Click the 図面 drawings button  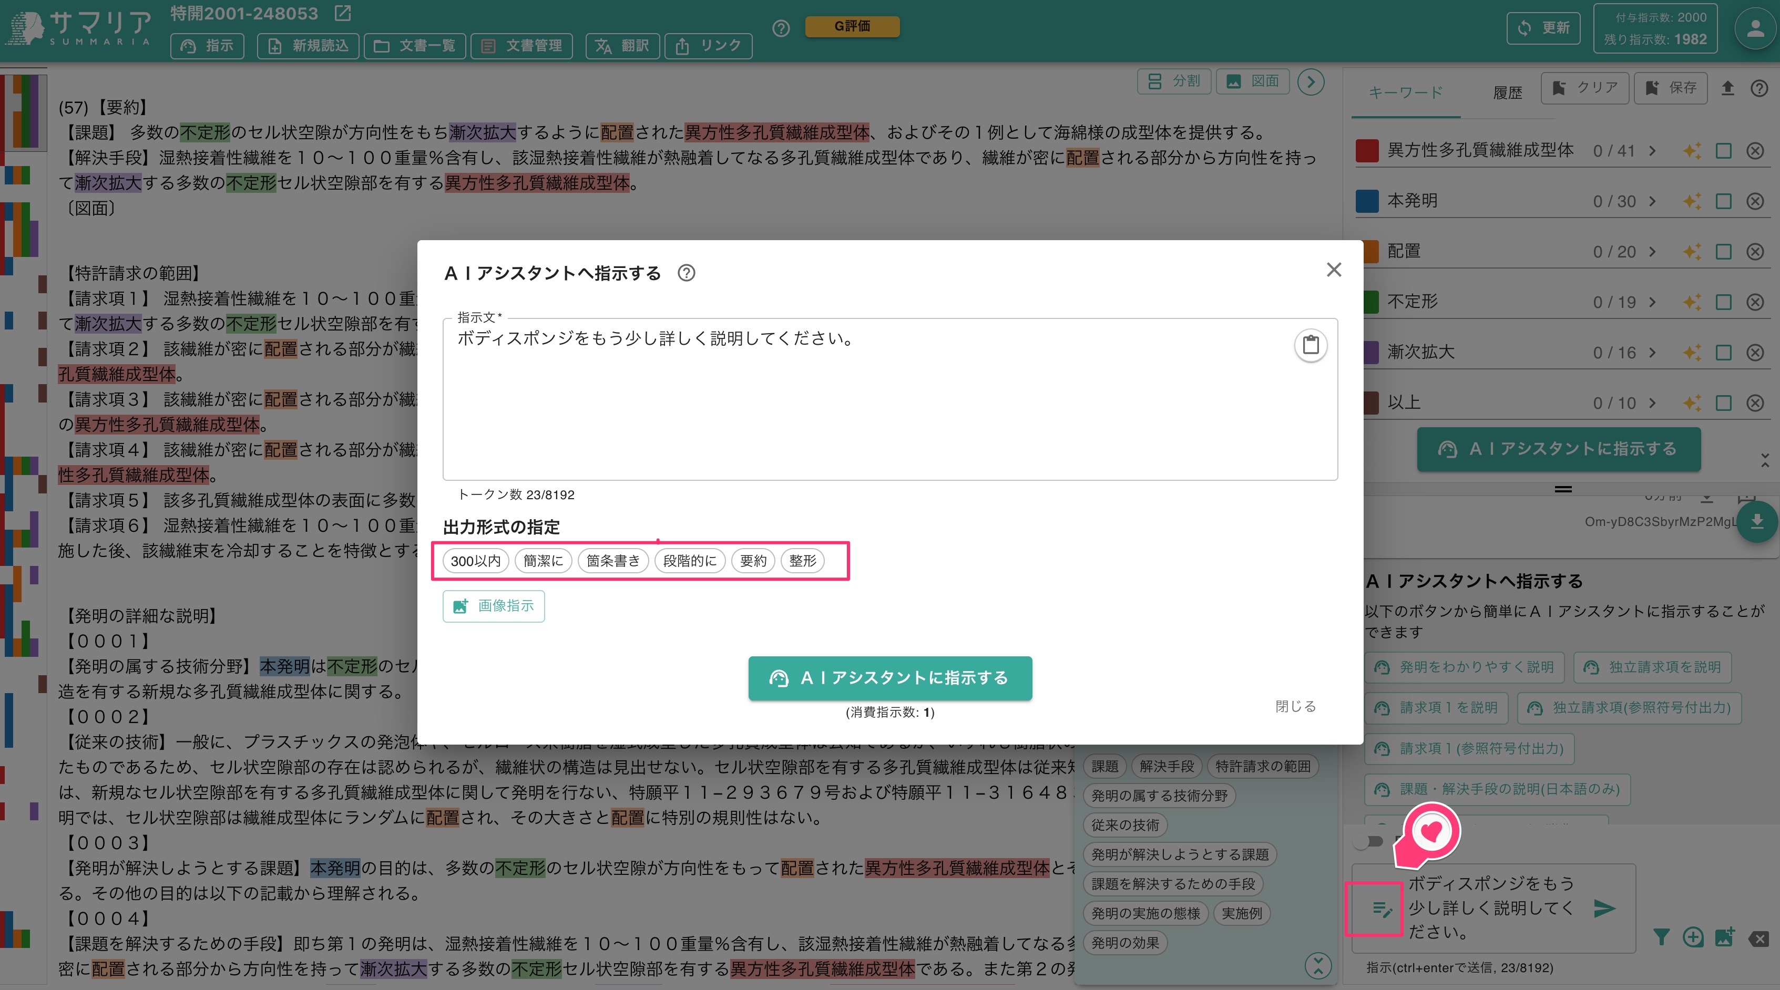pos(1253,81)
